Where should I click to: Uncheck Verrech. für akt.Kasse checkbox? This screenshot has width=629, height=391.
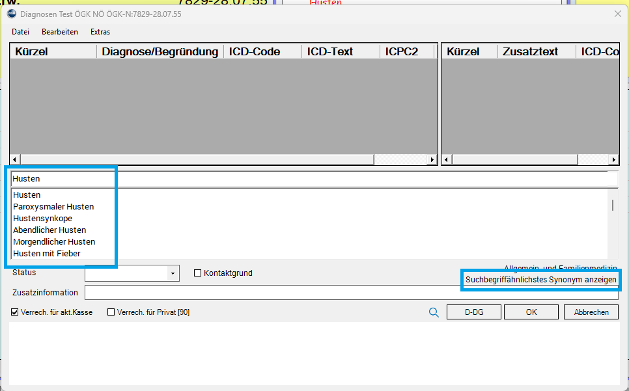(x=15, y=312)
